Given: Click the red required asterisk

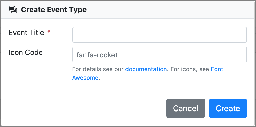Looking at the screenshot, I should [x=49, y=32].
